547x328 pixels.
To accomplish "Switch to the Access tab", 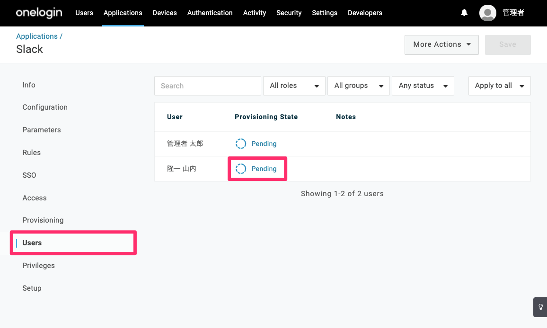I will (35, 198).
